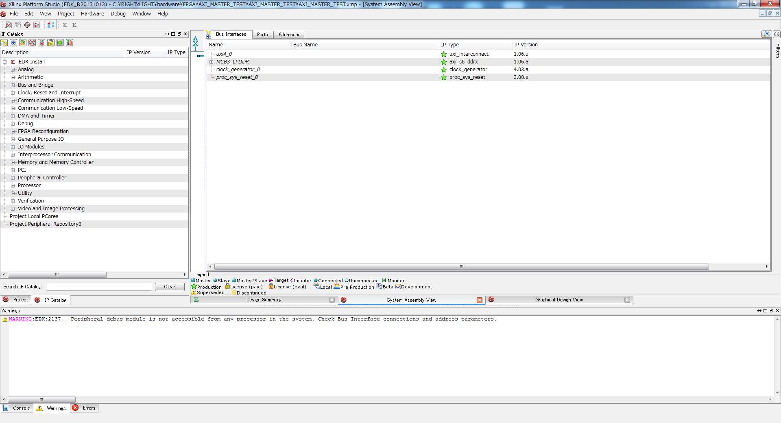Open the Debug menu
The height and width of the screenshot is (423, 781).
(118, 14)
